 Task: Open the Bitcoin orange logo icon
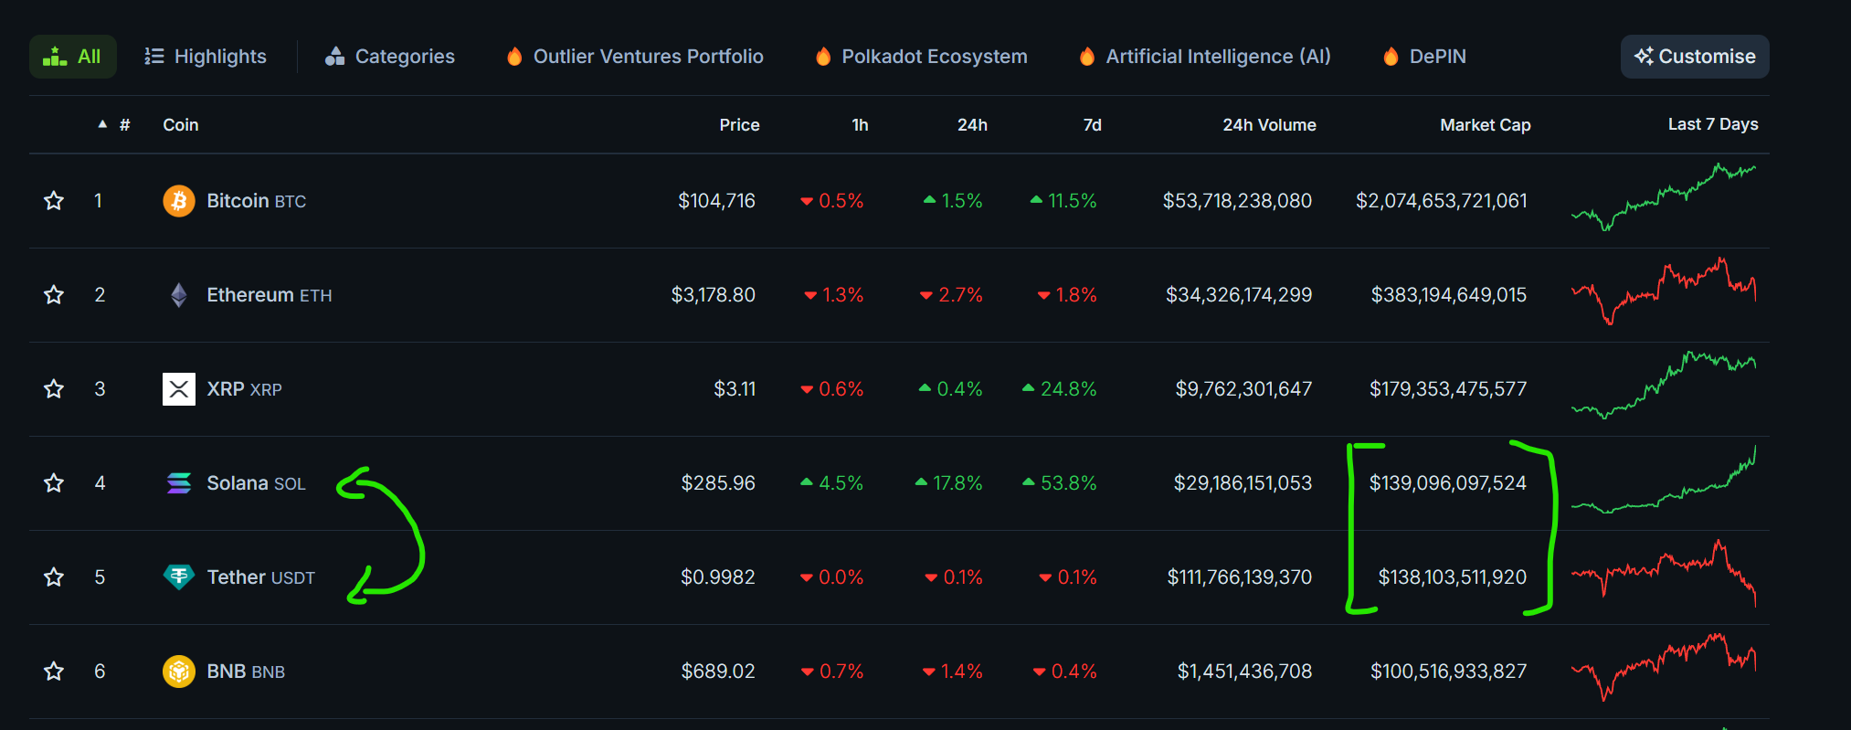[179, 201]
